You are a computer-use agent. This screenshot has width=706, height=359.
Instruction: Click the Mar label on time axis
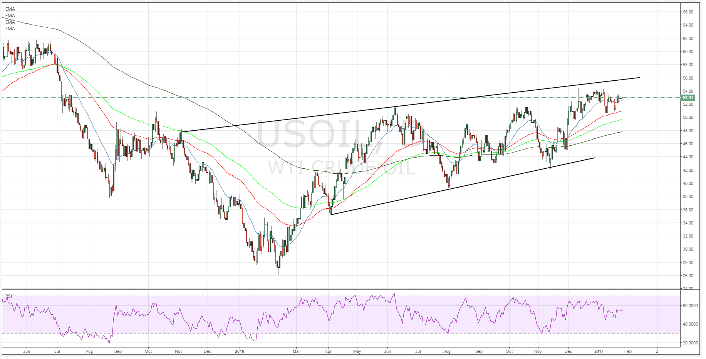point(296,351)
